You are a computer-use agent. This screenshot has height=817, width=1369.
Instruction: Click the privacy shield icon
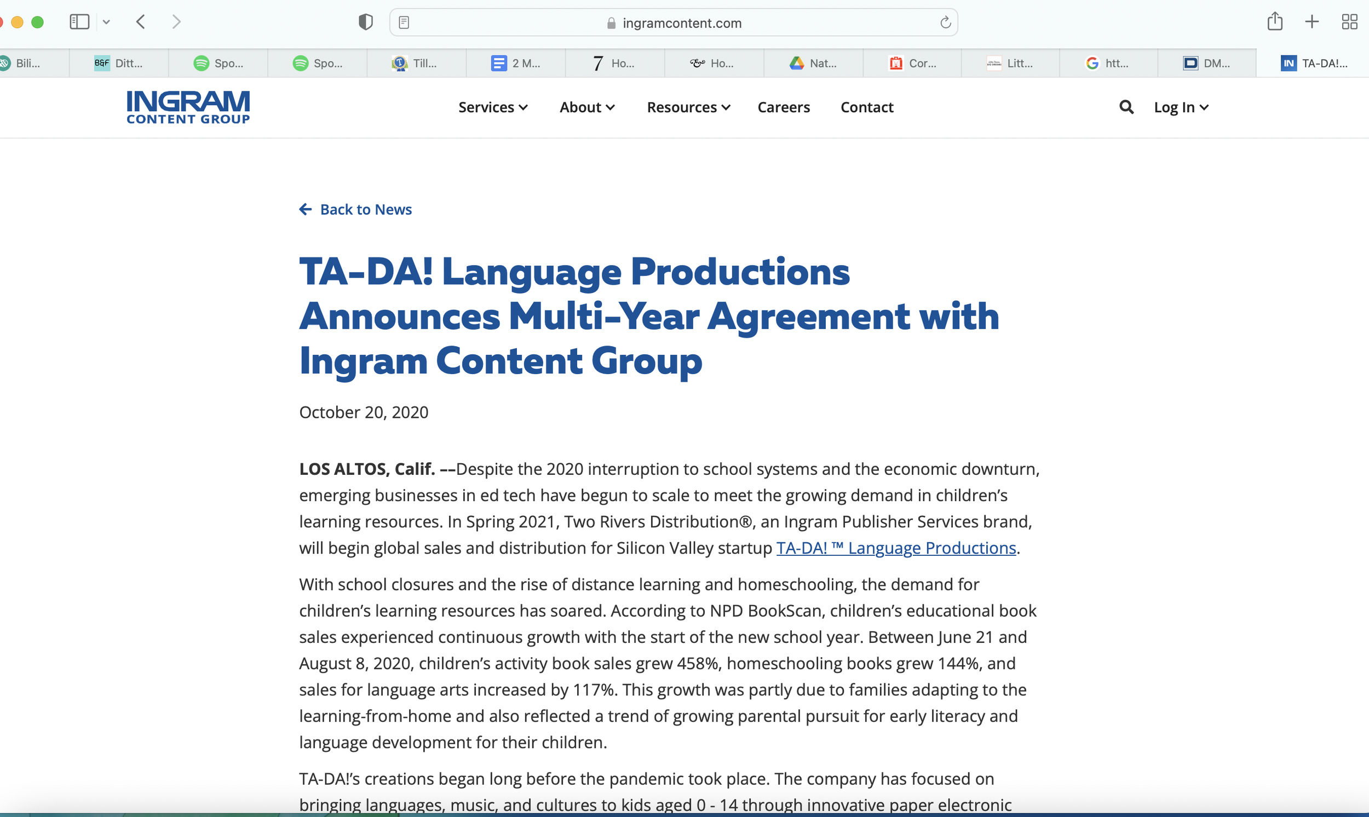coord(365,22)
